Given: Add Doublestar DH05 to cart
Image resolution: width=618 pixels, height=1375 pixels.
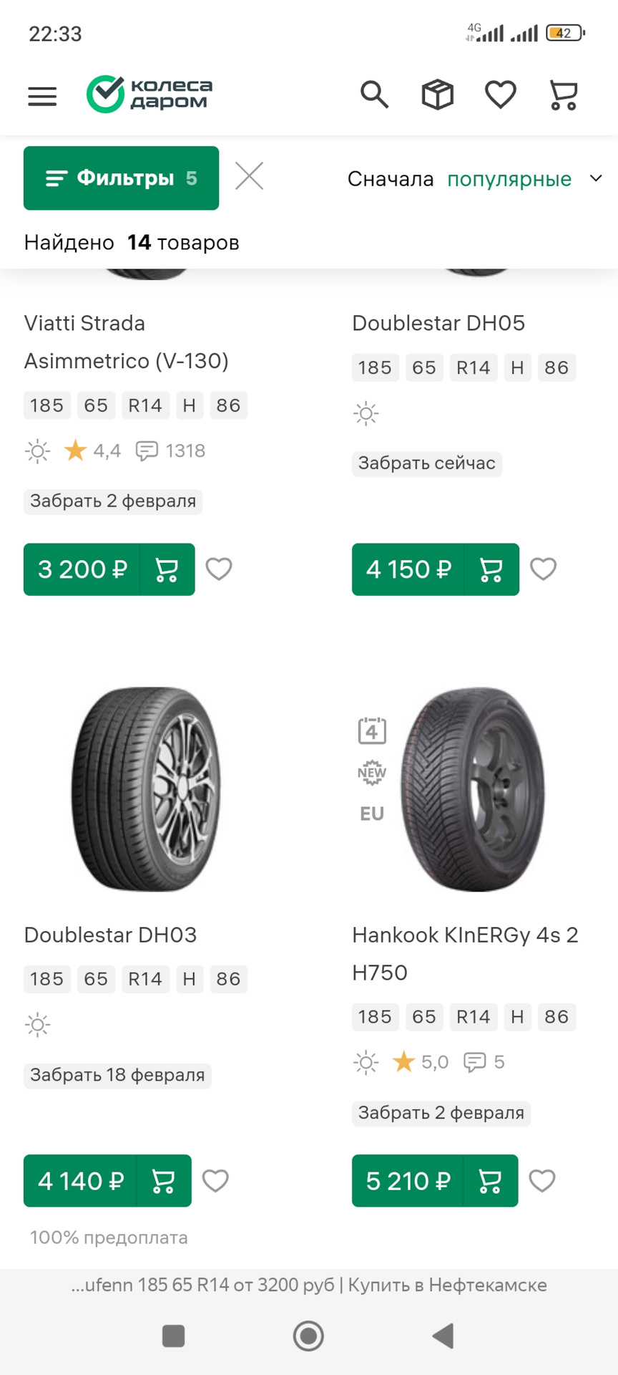Looking at the screenshot, I should click(491, 569).
